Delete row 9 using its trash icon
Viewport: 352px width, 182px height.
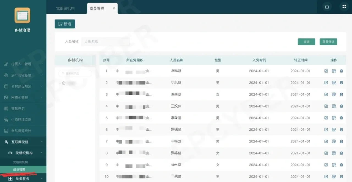341,165
